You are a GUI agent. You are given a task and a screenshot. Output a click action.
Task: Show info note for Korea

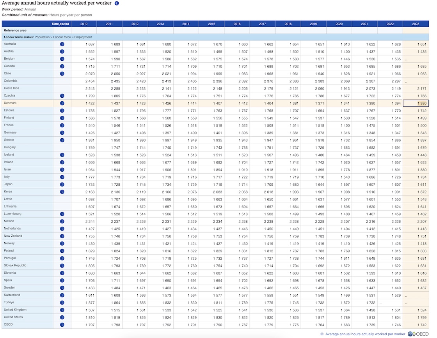(x=62, y=192)
